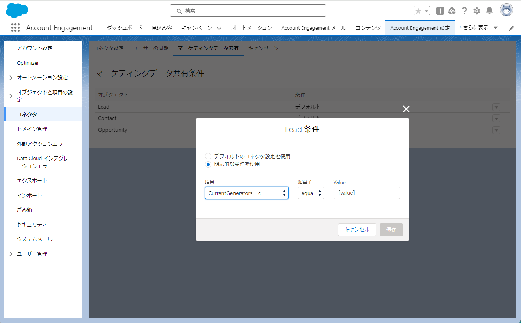The image size is (521, 323).
Task: Select Account Engagement 設定 tab
Action: click(420, 28)
